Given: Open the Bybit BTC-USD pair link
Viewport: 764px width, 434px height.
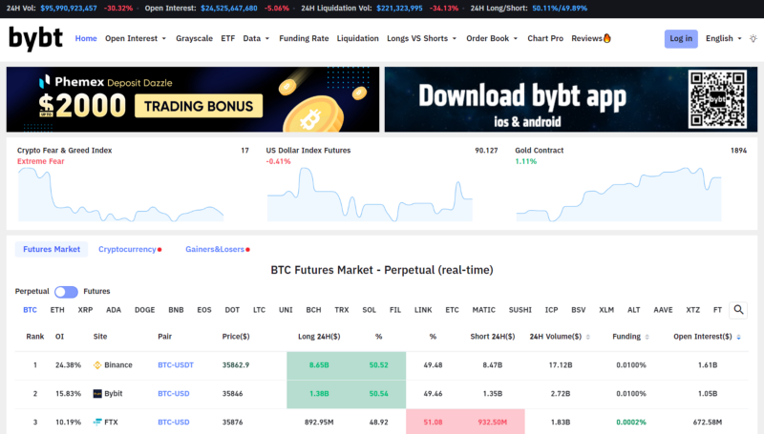Looking at the screenshot, I should [174, 394].
